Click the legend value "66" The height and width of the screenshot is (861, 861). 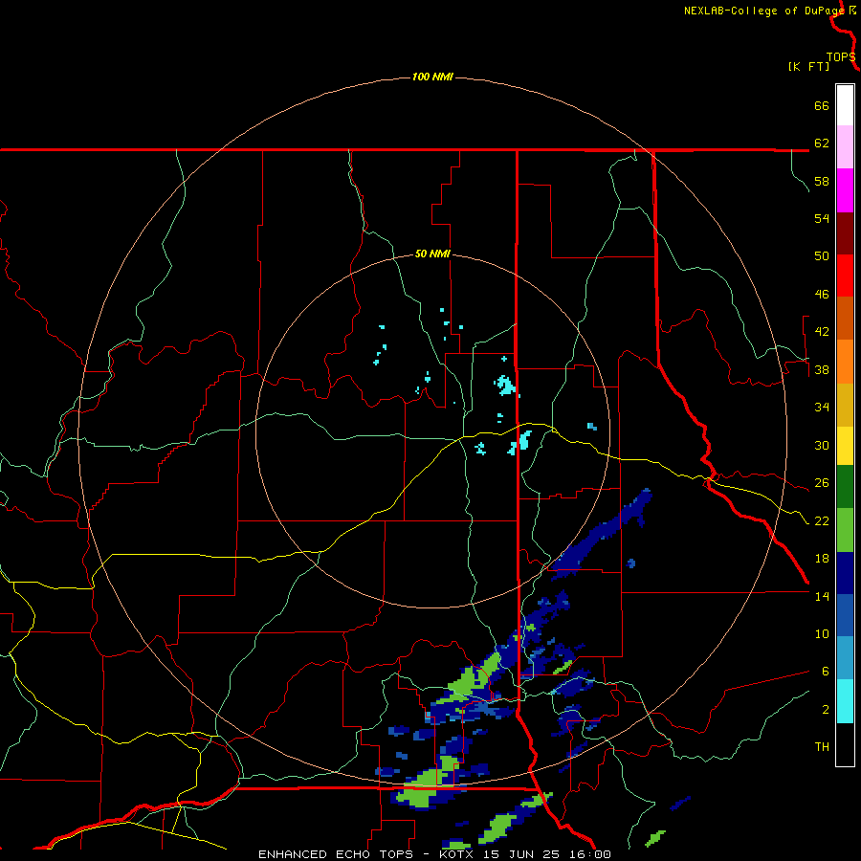tap(822, 105)
